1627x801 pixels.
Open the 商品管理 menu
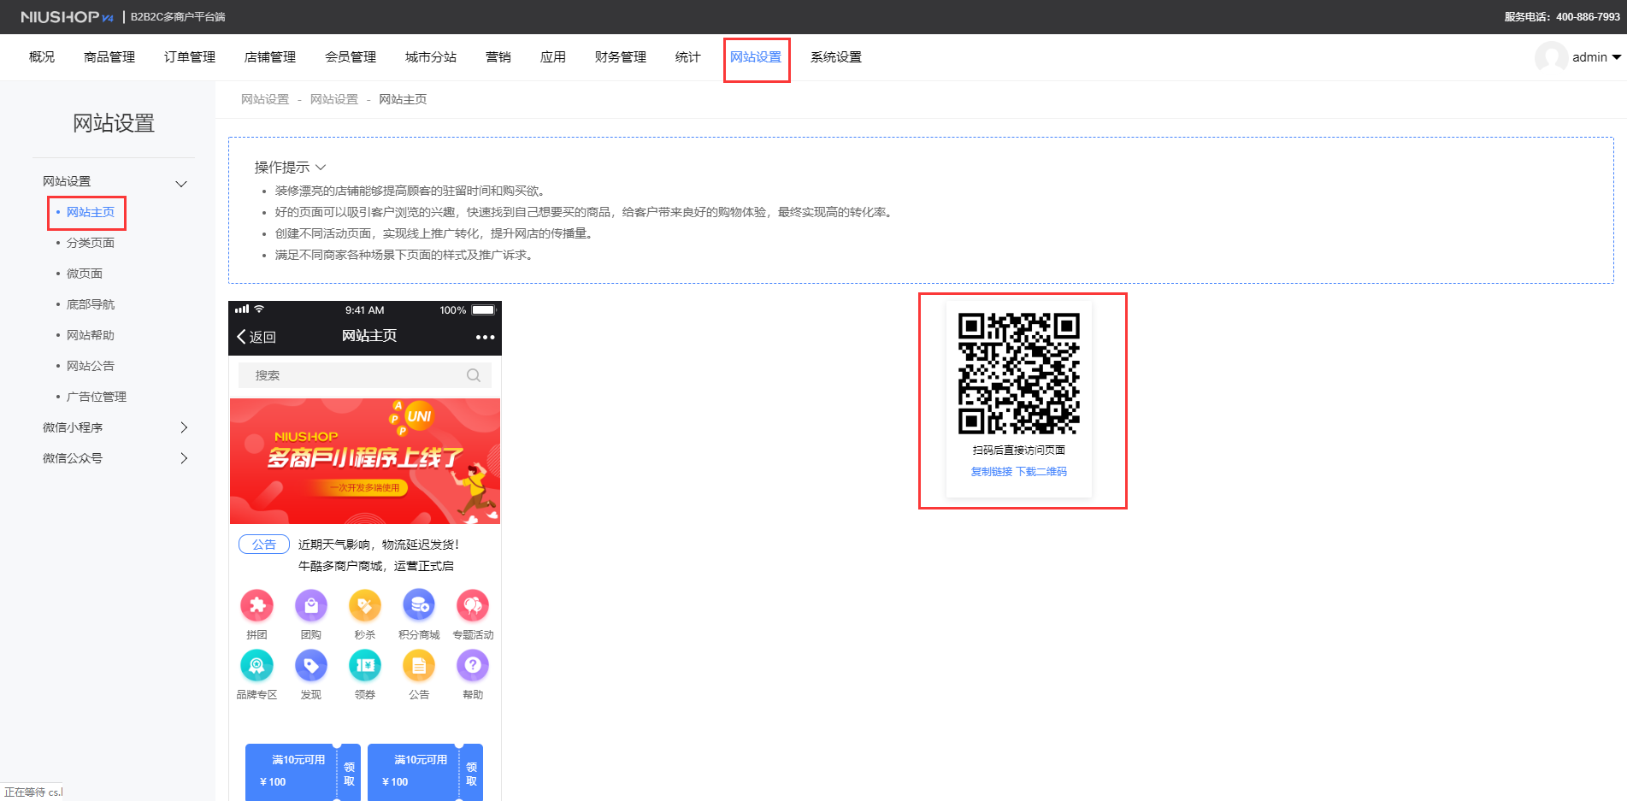(x=109, y=57)
